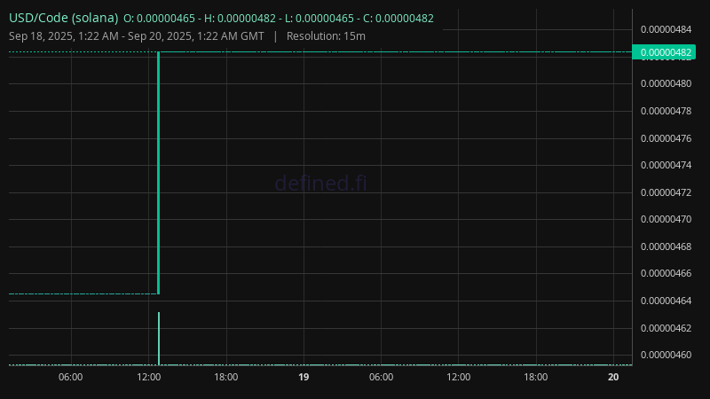Viewport: 710px width, 399px height.
Task: Click the 0.00000476 price axis label
Action: point(667,138)
